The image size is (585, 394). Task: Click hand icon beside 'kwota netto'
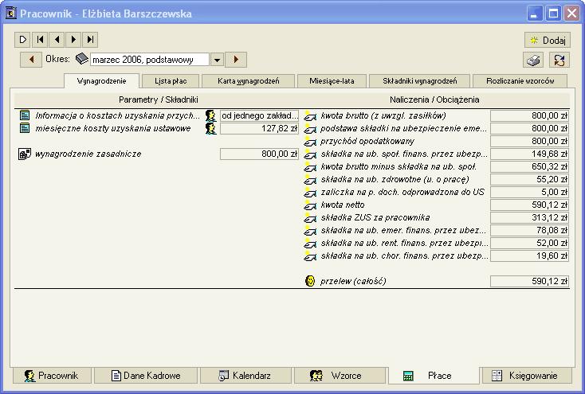coord(310,205)
